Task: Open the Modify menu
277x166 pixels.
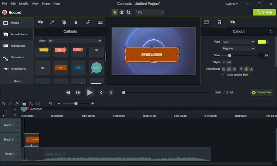Action: click(x=24, y=4)
